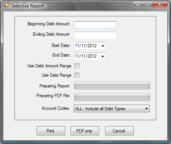
Task: Click the 'Beginning Debt Amount:' label
Action: coord(49,24)
